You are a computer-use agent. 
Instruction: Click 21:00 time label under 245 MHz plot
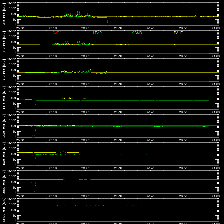pos(216,28)
